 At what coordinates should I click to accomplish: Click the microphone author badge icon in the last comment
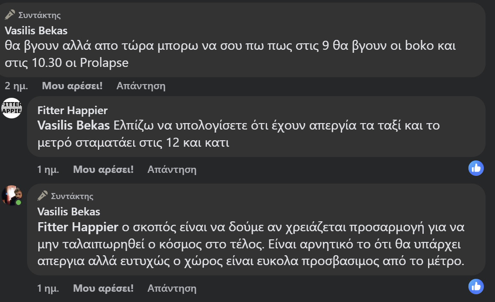point(43,196)
